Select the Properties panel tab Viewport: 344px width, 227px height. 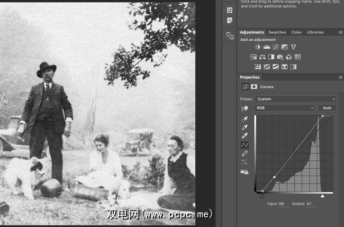click(249, 77)
